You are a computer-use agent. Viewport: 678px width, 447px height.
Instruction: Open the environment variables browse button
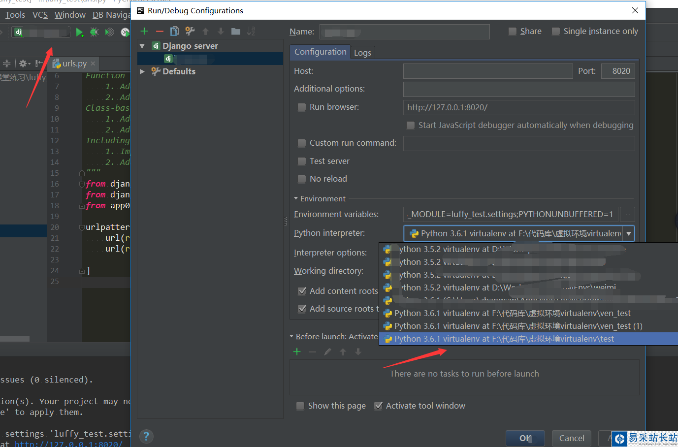coord(627,215)
